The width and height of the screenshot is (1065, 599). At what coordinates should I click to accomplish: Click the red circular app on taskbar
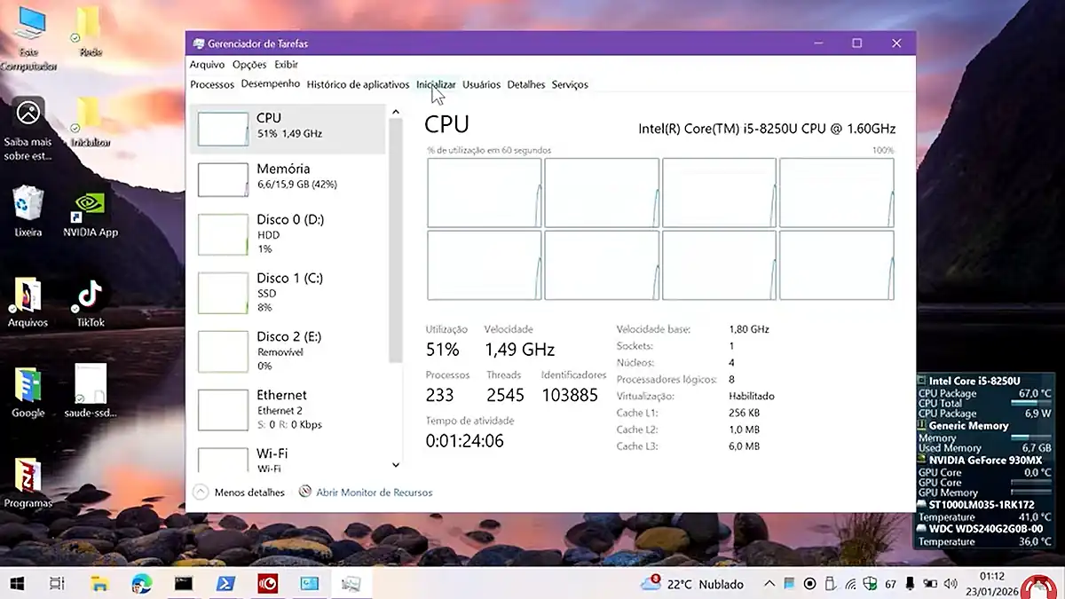point(267,583)
